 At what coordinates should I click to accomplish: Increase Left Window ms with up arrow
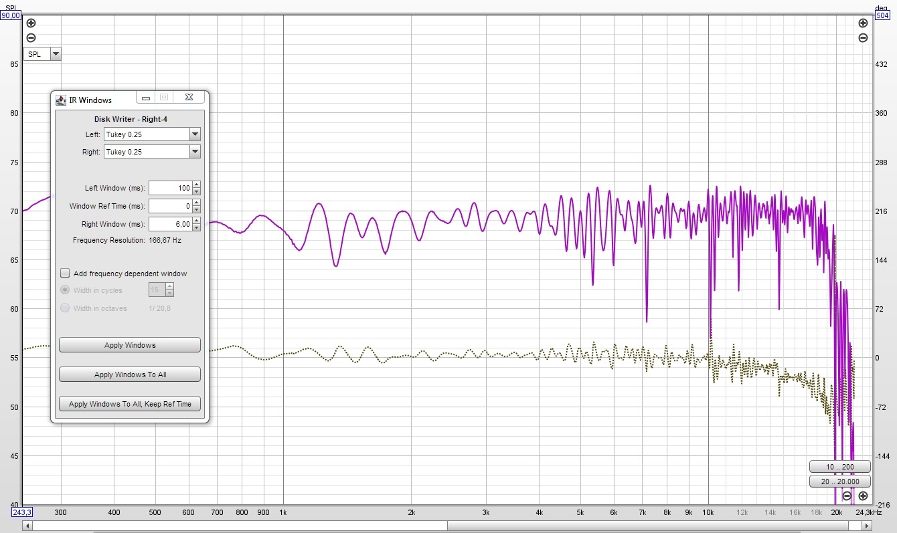click(x=196, y=185)
